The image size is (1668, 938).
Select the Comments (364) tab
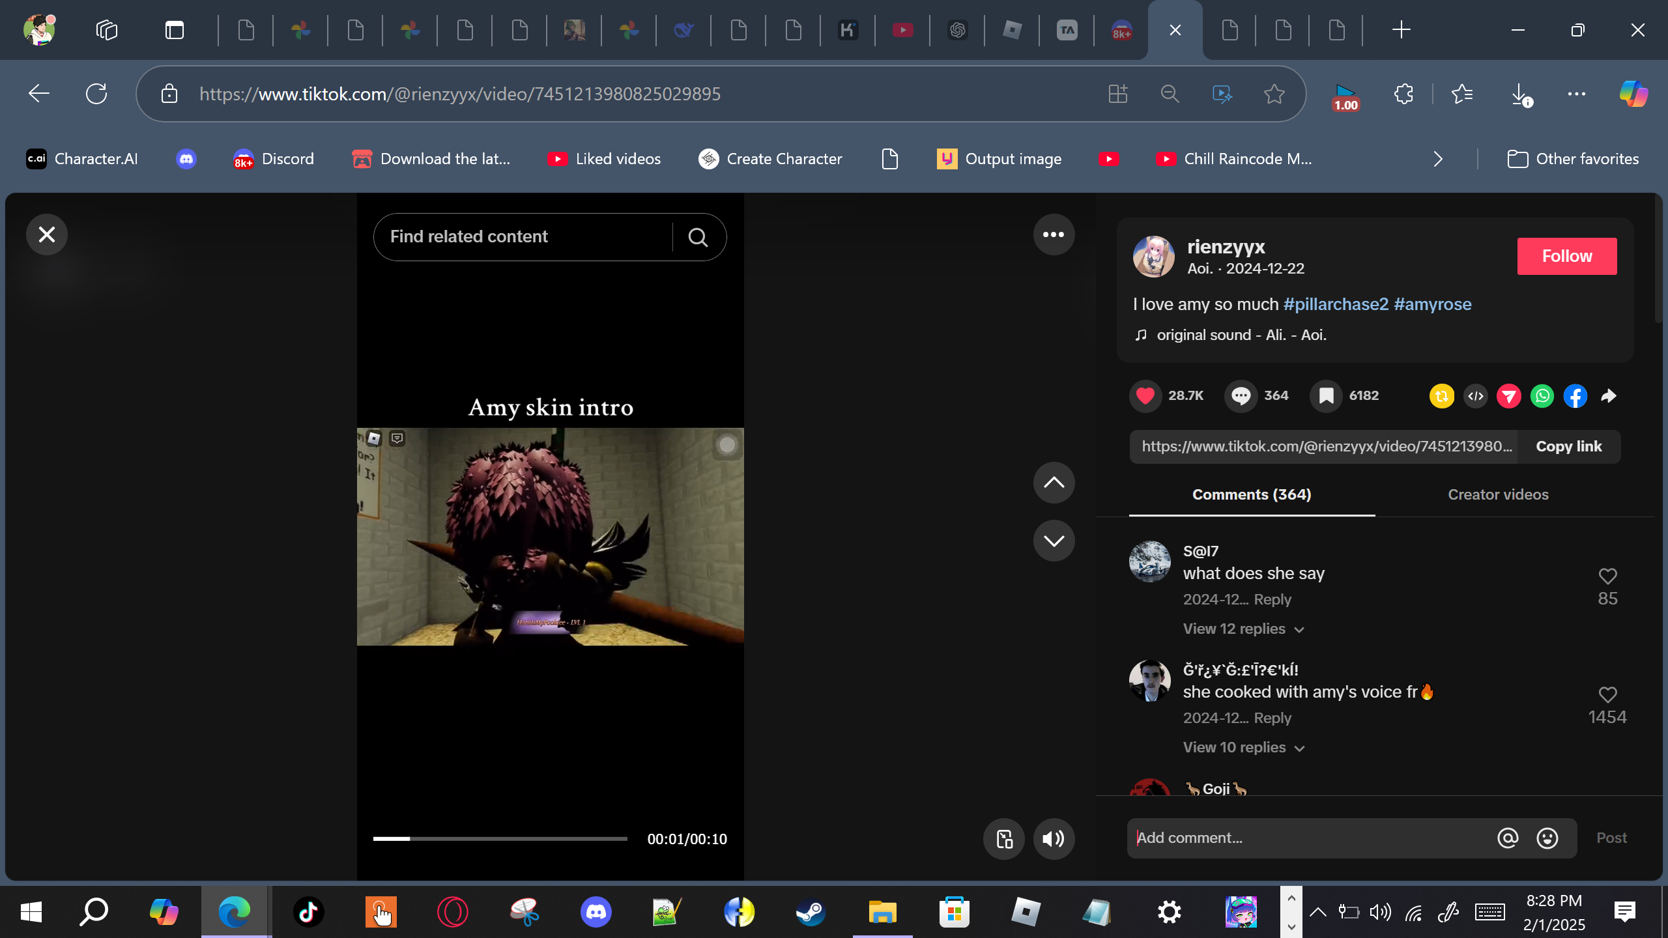click(x=1251, y=495)
